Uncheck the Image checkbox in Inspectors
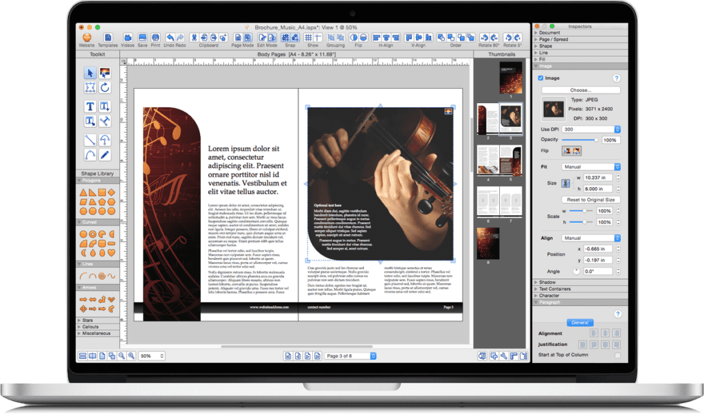This screenshot has width=704, height=414. point(540,78)
